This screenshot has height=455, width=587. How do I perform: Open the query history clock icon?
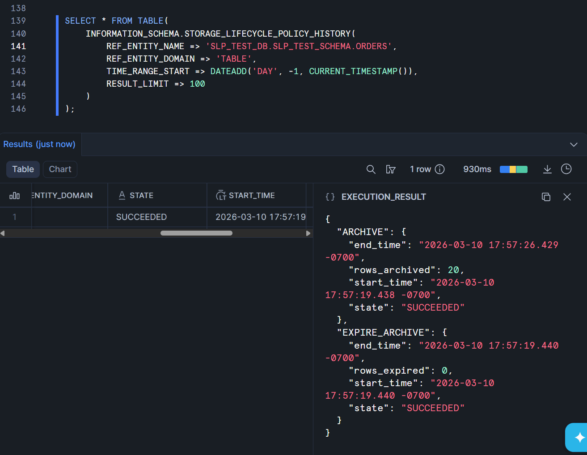tap(566, 169)
